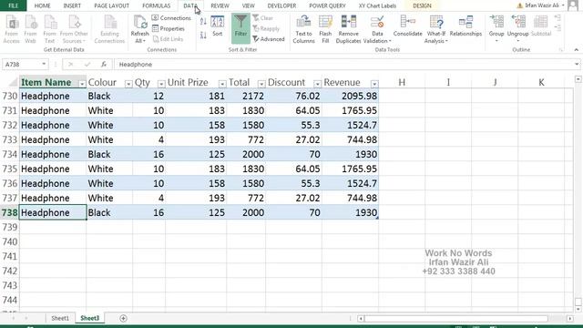The image size is (583, 328).
Task: Select the Sheet3 tab
Action: pos(89,318)
